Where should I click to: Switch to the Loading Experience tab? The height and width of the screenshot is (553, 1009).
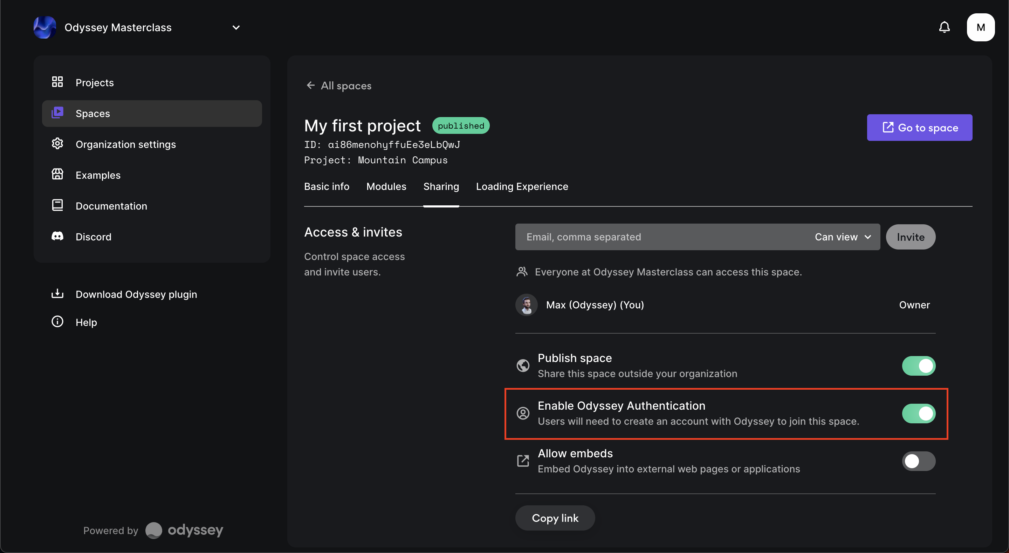[x=522, y=186]
